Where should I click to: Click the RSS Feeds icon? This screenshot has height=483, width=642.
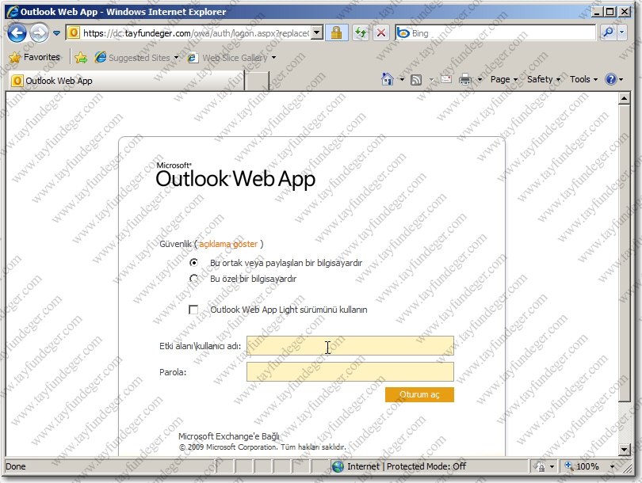(x=416, y=79)
